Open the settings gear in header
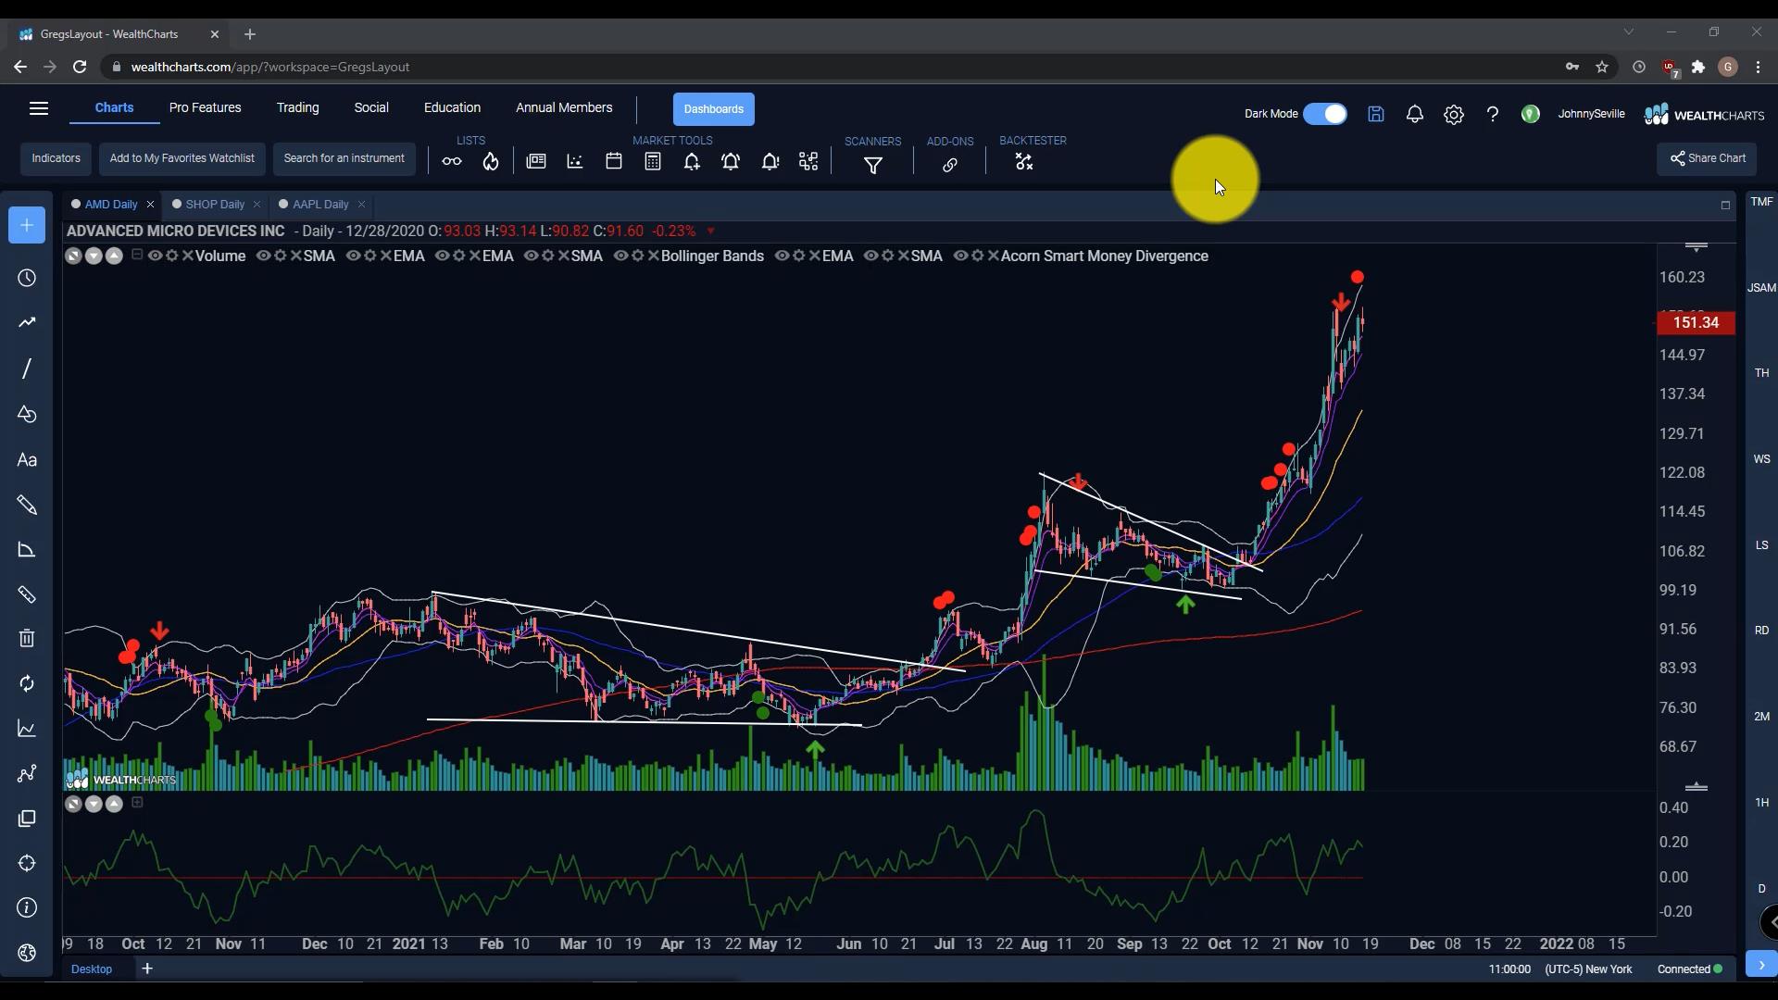This screenshot has width=1778, height=1000. click(1454, 115)
